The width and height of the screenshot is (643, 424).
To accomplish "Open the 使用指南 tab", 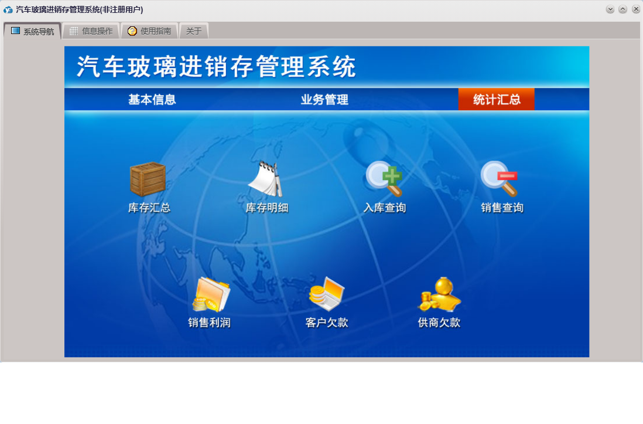I will pyautogui.click(x=149, y=31).
